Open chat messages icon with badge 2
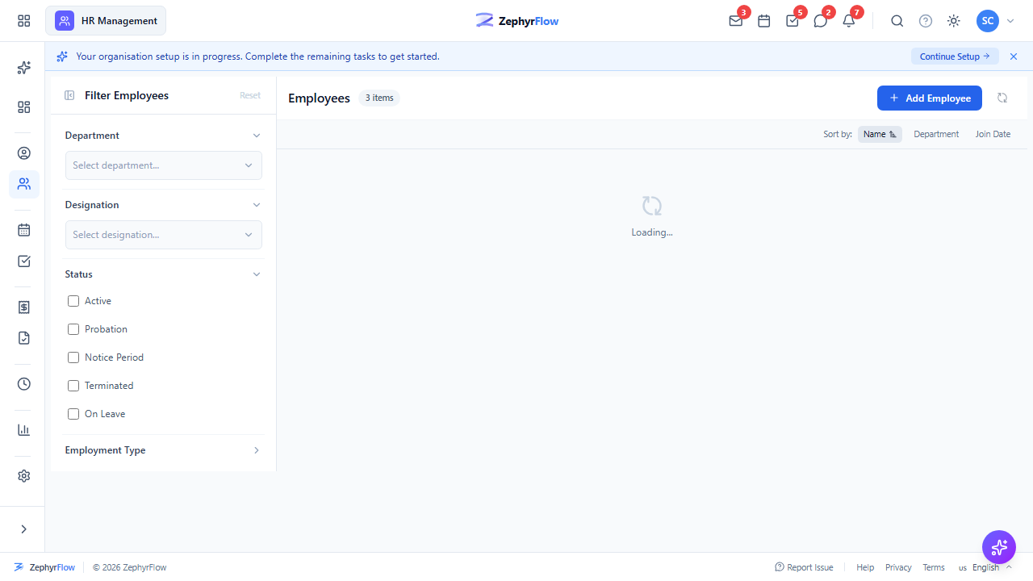This screenshot has height=581, width=1033. point(821,21)
